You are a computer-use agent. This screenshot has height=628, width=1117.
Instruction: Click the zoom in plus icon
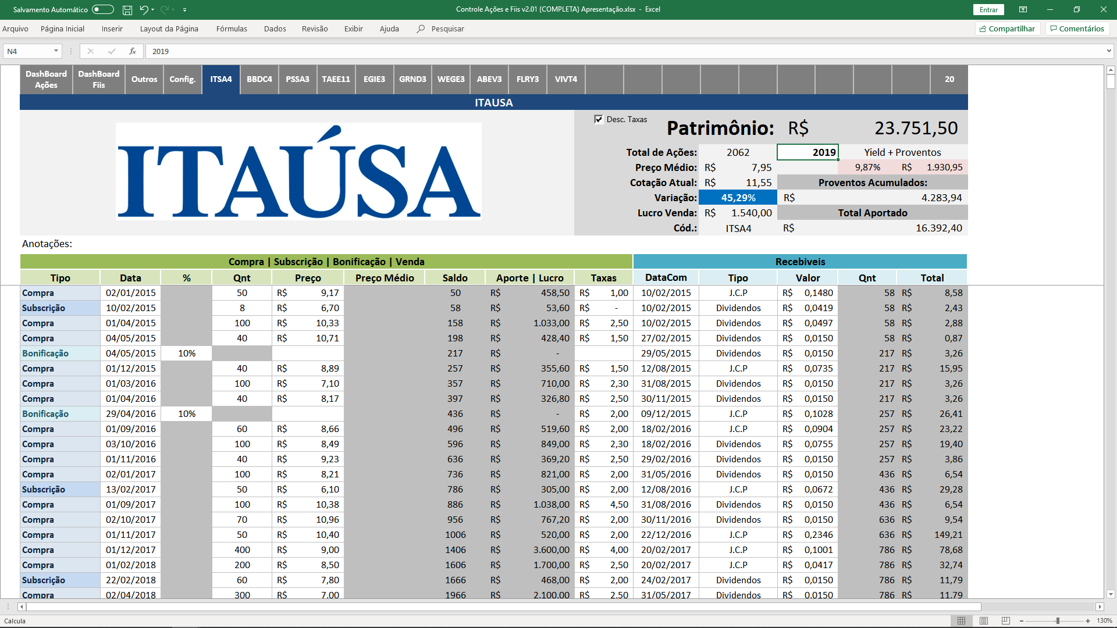(1088, 621)
